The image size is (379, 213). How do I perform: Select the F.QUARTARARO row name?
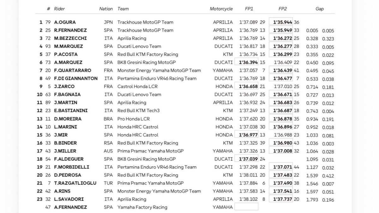point(72,70)
